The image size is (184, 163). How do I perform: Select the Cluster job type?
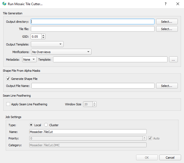click(x=46, y=125)
